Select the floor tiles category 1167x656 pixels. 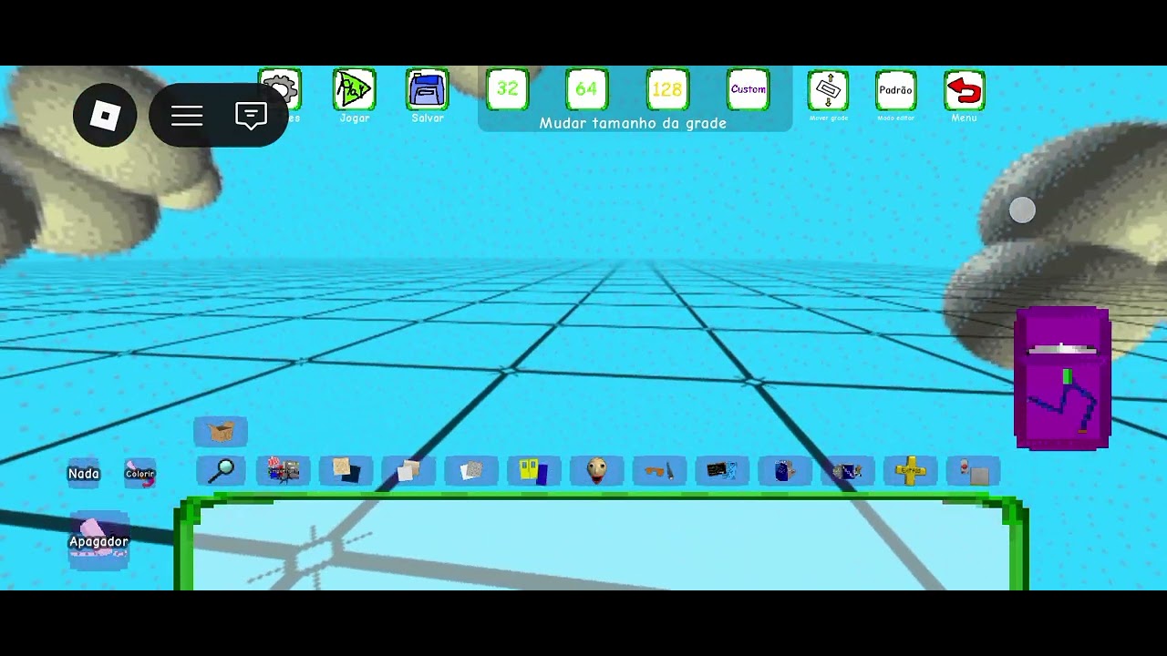(x=346, y=471)
